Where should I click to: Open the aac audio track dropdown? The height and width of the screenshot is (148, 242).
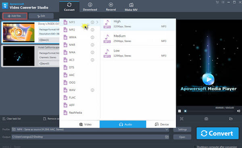49,40
